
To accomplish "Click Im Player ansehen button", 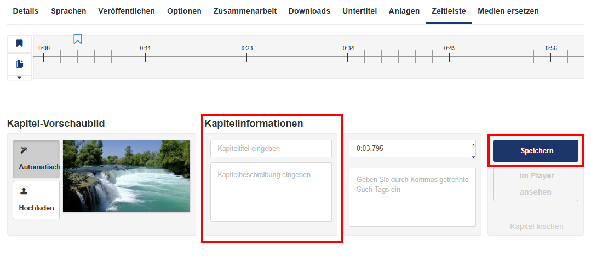I will point(536,184).
